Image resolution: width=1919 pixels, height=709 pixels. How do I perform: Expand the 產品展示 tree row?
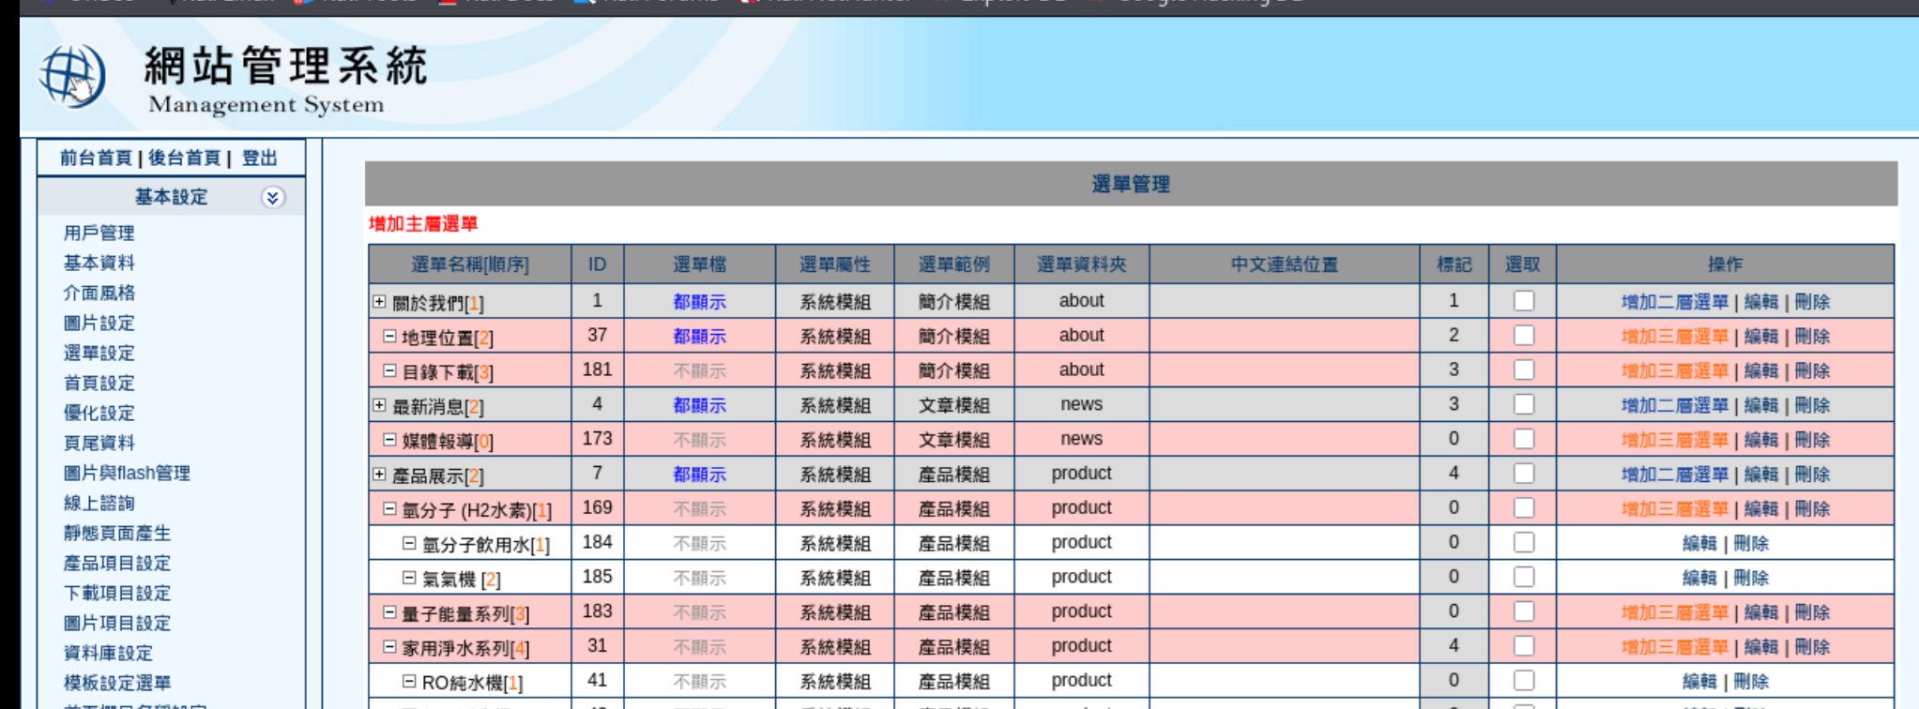379,475
